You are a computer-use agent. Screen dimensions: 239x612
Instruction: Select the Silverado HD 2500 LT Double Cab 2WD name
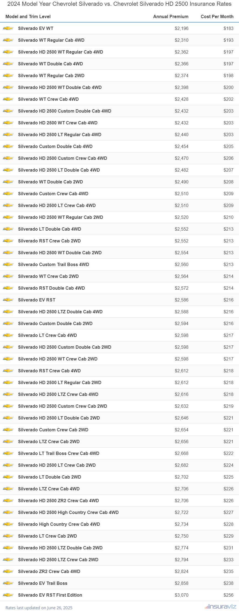(x=59, y=418)
